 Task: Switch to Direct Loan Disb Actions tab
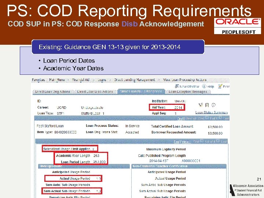tap(95, 92)
